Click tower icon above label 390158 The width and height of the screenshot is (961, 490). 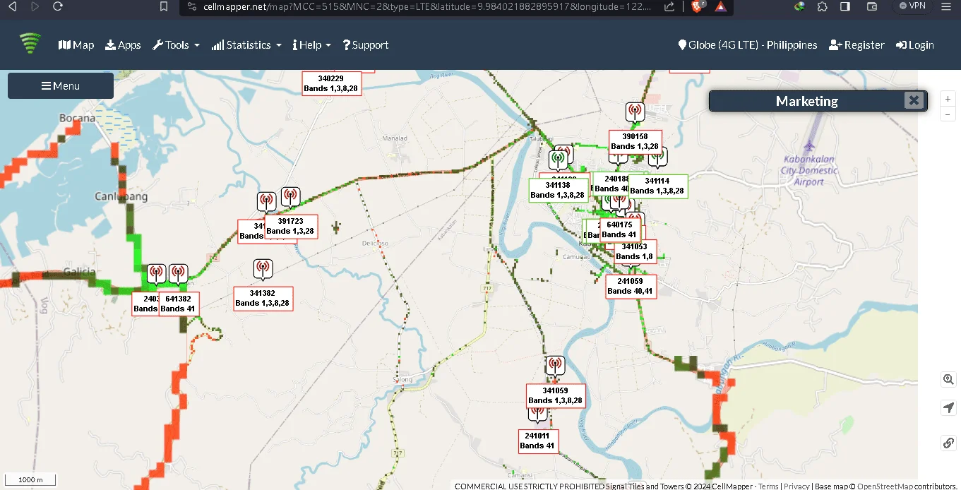pyautogui.click(x=635, y=113)
